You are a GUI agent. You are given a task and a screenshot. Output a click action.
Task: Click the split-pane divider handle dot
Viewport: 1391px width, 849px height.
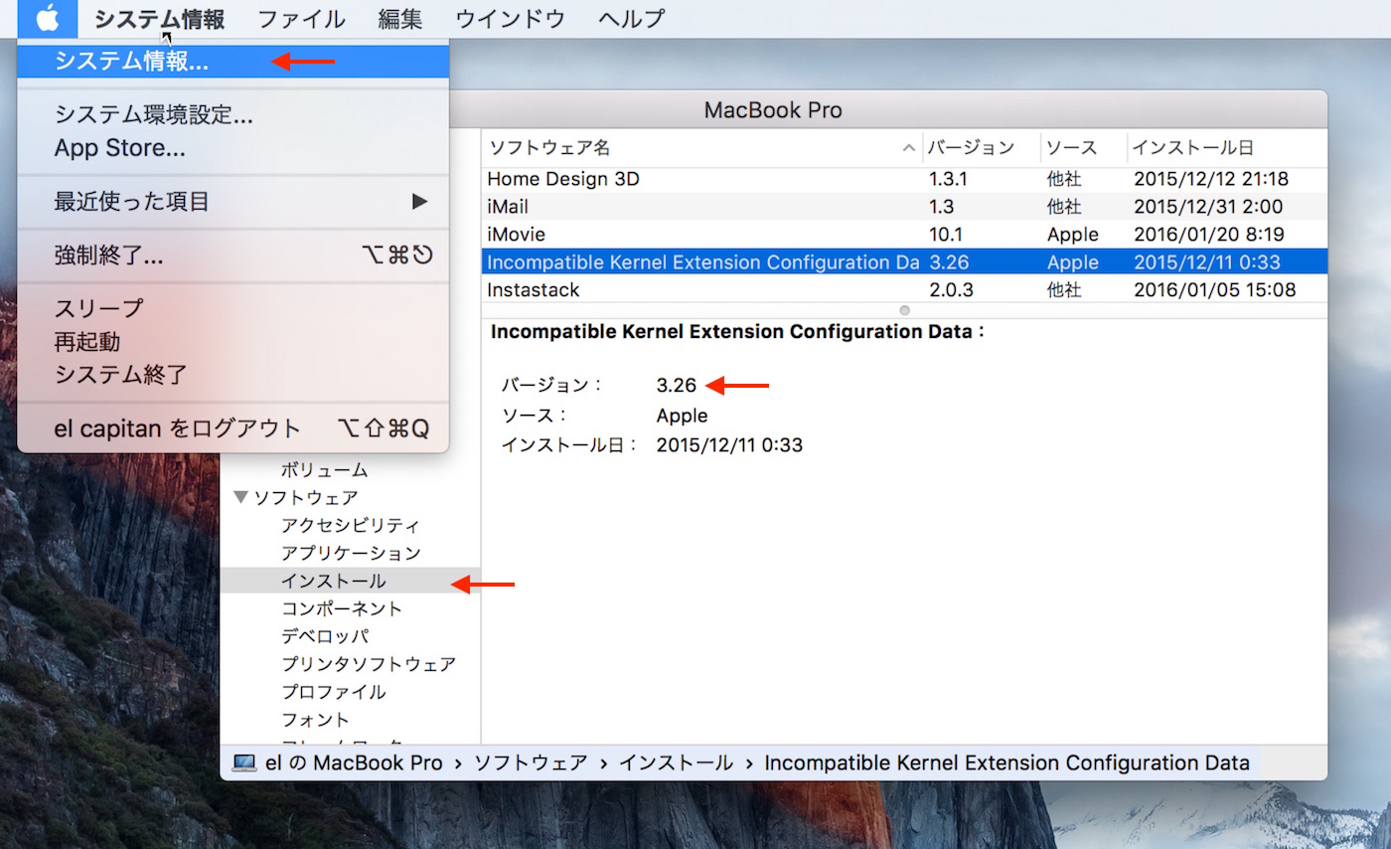click(904, 311)
